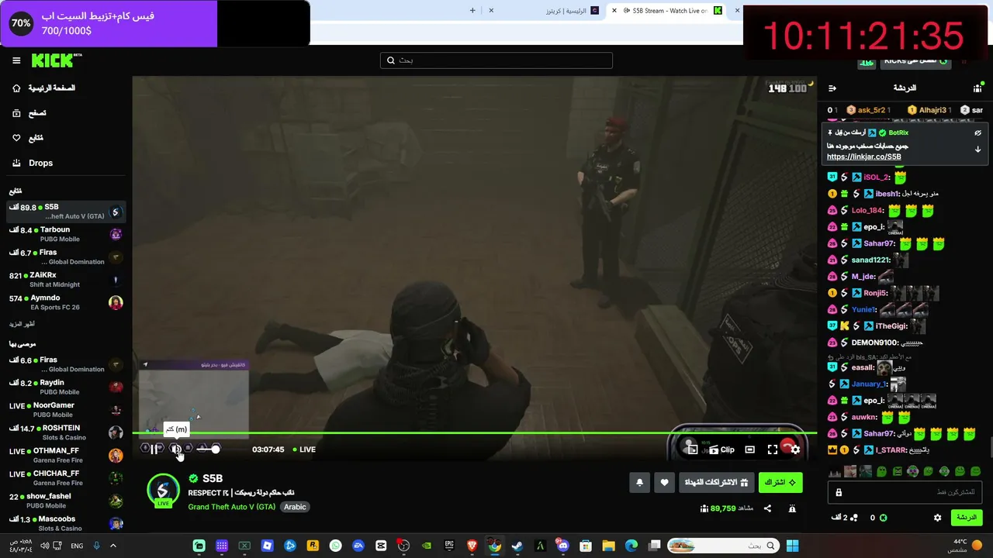
Task: Select Mascoobs recommended channel
Action: tap(66, 523)
